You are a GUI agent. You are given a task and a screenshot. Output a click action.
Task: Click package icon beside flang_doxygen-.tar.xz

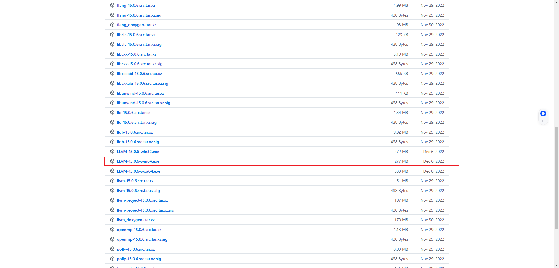coord(112,25)
